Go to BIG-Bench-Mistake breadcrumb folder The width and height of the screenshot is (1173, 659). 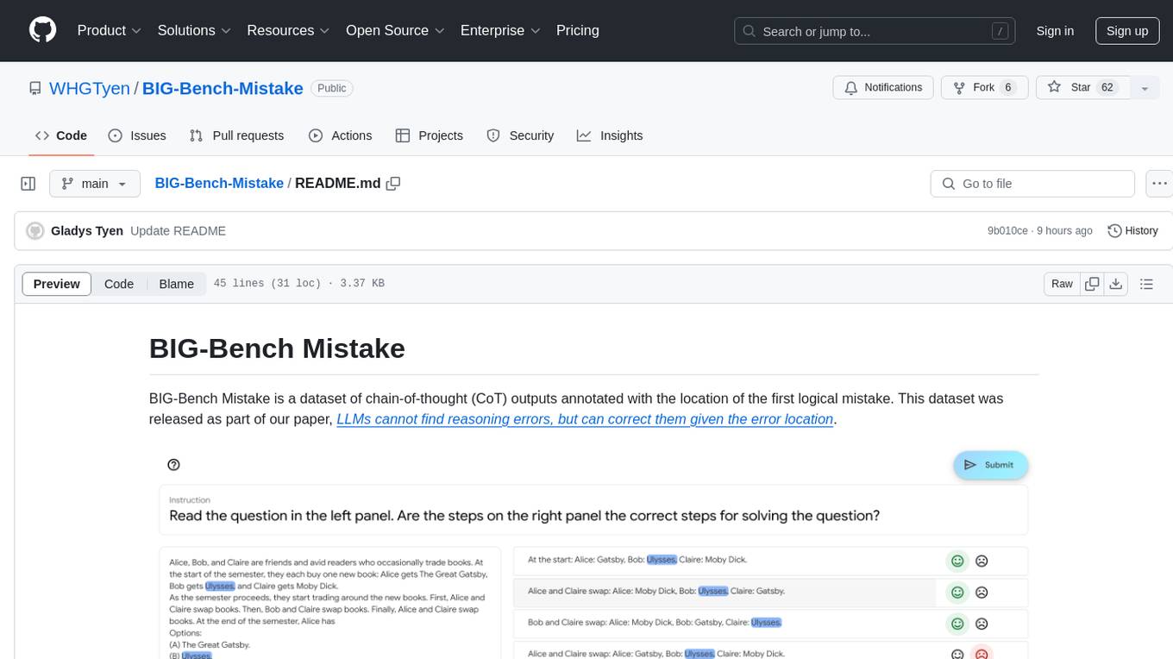219,183
